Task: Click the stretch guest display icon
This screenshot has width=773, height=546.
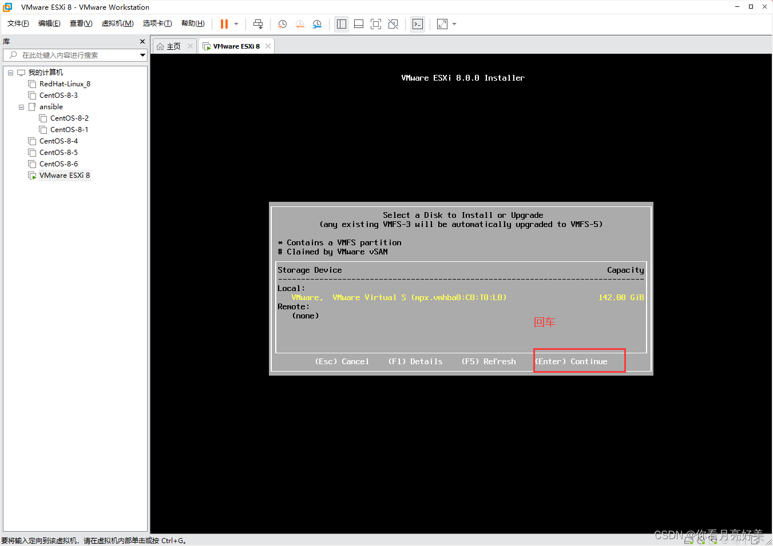Action: pyautogui.click(x=442, y=24)
